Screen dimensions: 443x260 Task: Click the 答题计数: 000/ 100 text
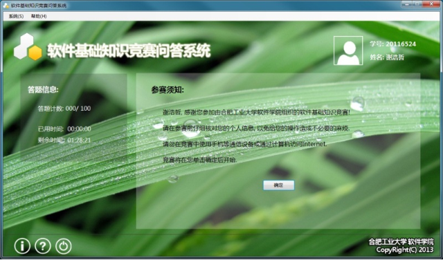pyautogui.click(x=64, y=109)
